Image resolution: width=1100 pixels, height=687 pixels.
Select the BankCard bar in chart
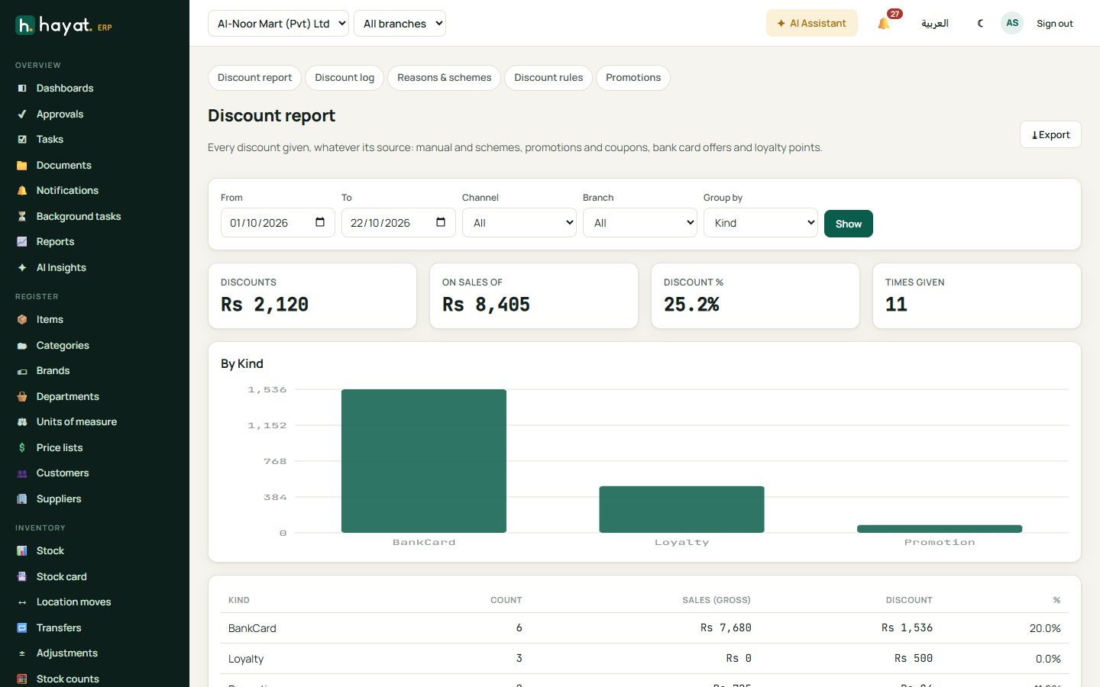[x=424, y=461]
